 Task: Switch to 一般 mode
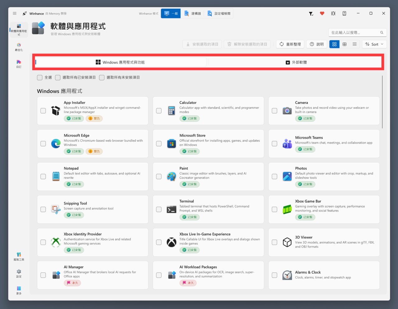[x=171, y=13]
